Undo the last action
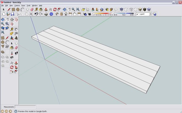 click(x=36, y=14)
